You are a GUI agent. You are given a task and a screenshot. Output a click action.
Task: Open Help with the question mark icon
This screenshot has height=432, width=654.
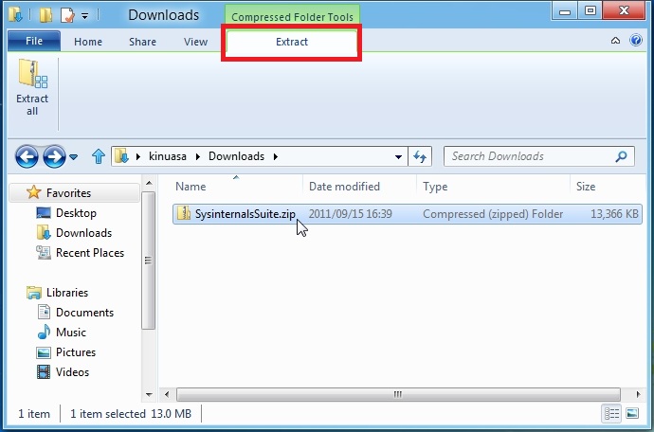pos(636,40)
